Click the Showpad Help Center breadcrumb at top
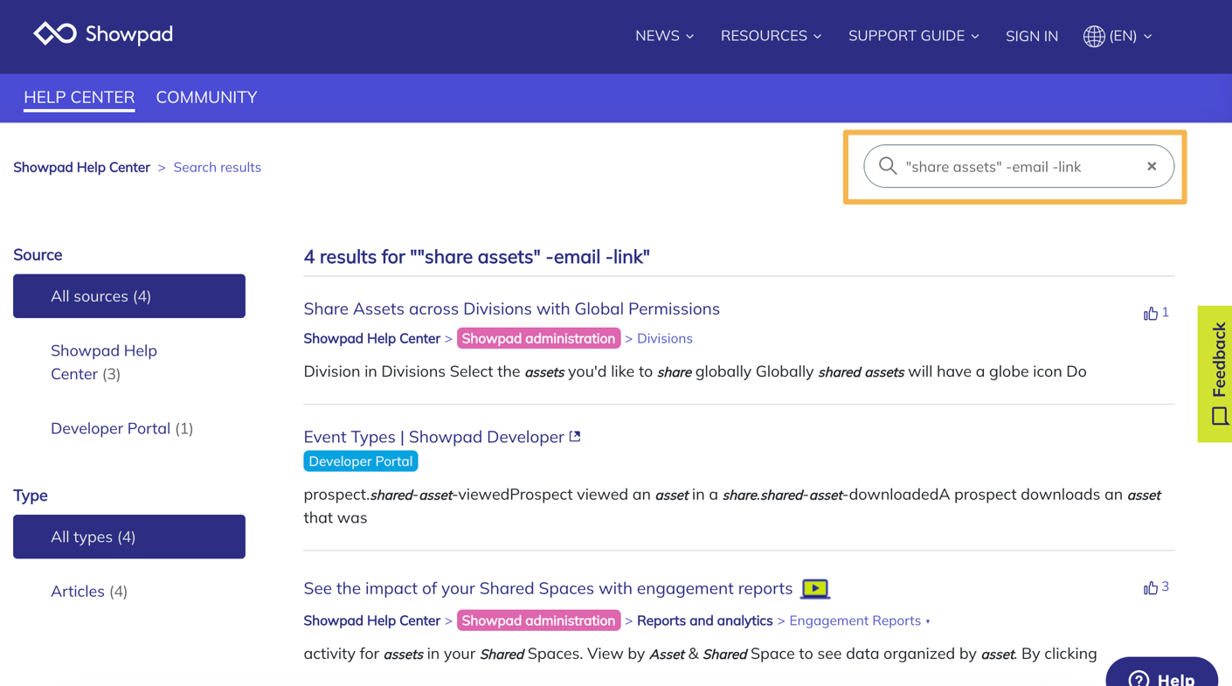The width and height of the screenshot is (1232, 686). [81, 167]
